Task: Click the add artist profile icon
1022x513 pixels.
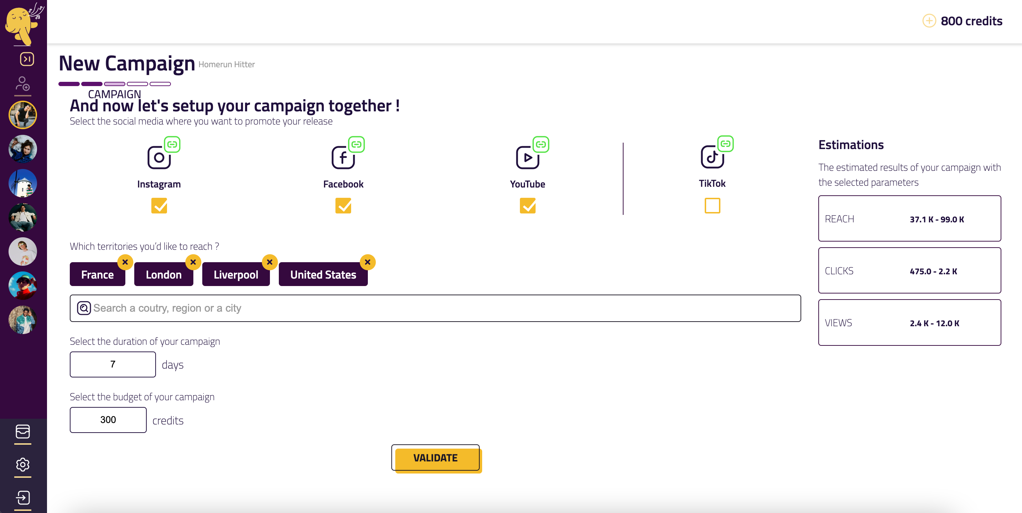Action: coord(23,84)
